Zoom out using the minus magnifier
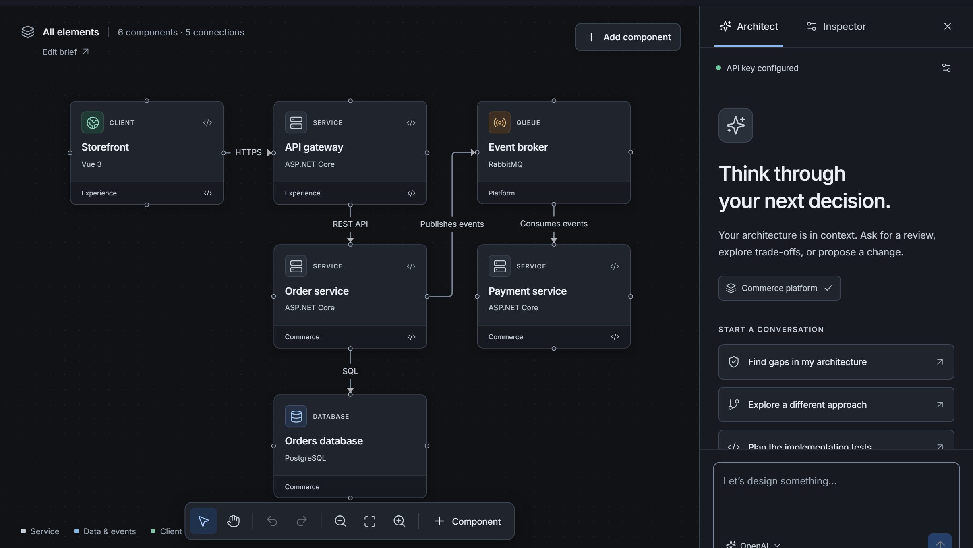This screenshot has width=973, height=548. (340, 521)
